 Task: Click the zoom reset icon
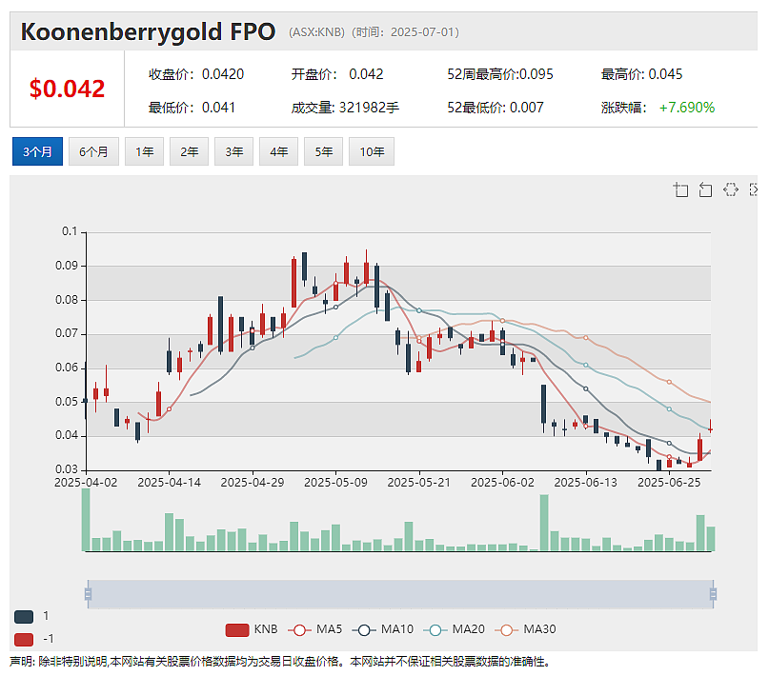[x=705, y=189]
